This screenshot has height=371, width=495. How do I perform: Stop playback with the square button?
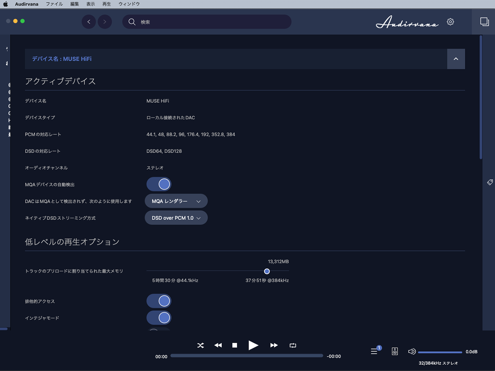(235, 345)
